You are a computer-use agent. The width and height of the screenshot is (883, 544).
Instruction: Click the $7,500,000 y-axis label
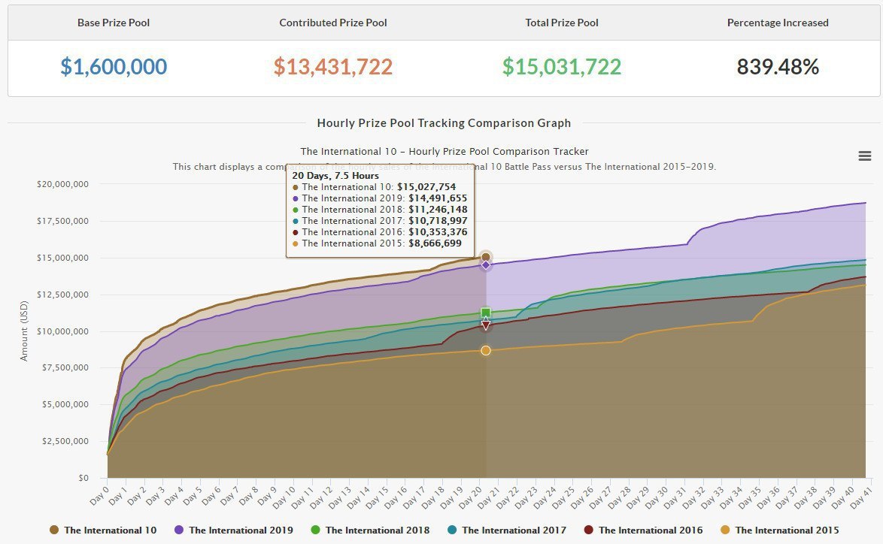[65, 367]
